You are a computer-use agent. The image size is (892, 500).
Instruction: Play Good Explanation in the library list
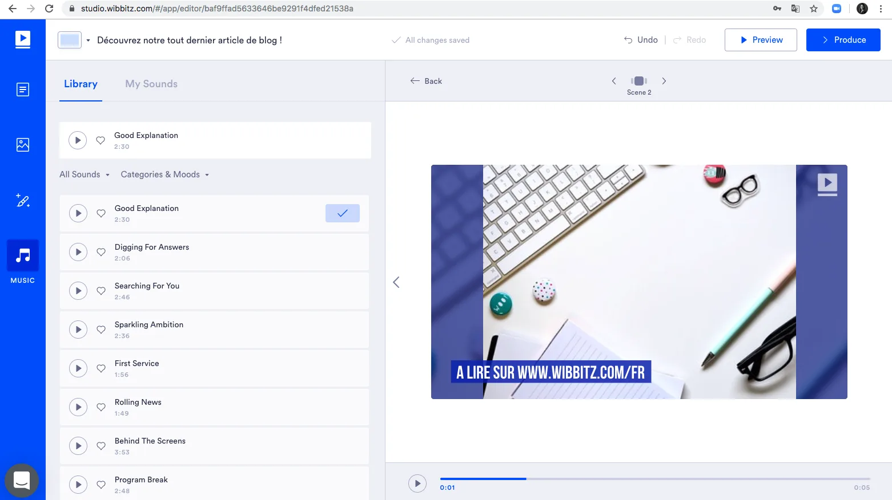[78, 213]
